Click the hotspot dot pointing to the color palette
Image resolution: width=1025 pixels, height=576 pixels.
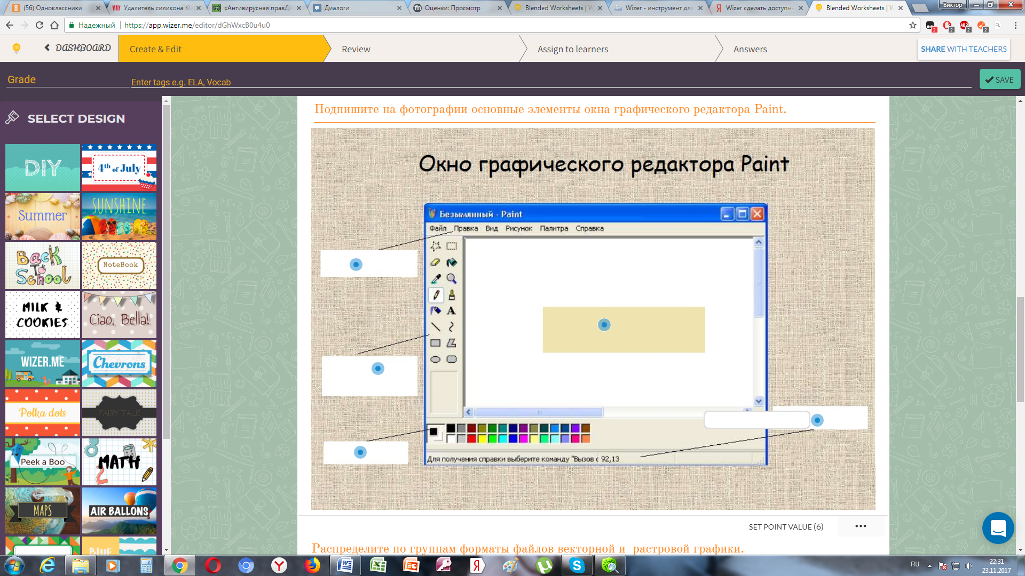360,452
